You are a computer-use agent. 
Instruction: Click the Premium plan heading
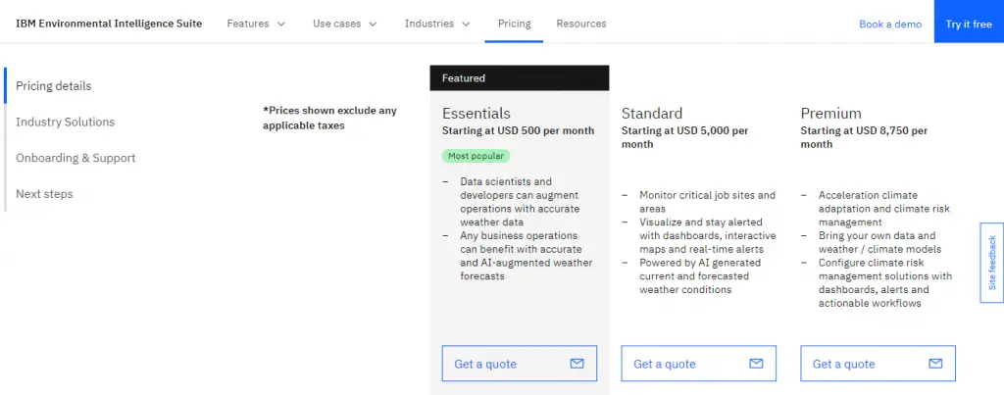(831, 114)
